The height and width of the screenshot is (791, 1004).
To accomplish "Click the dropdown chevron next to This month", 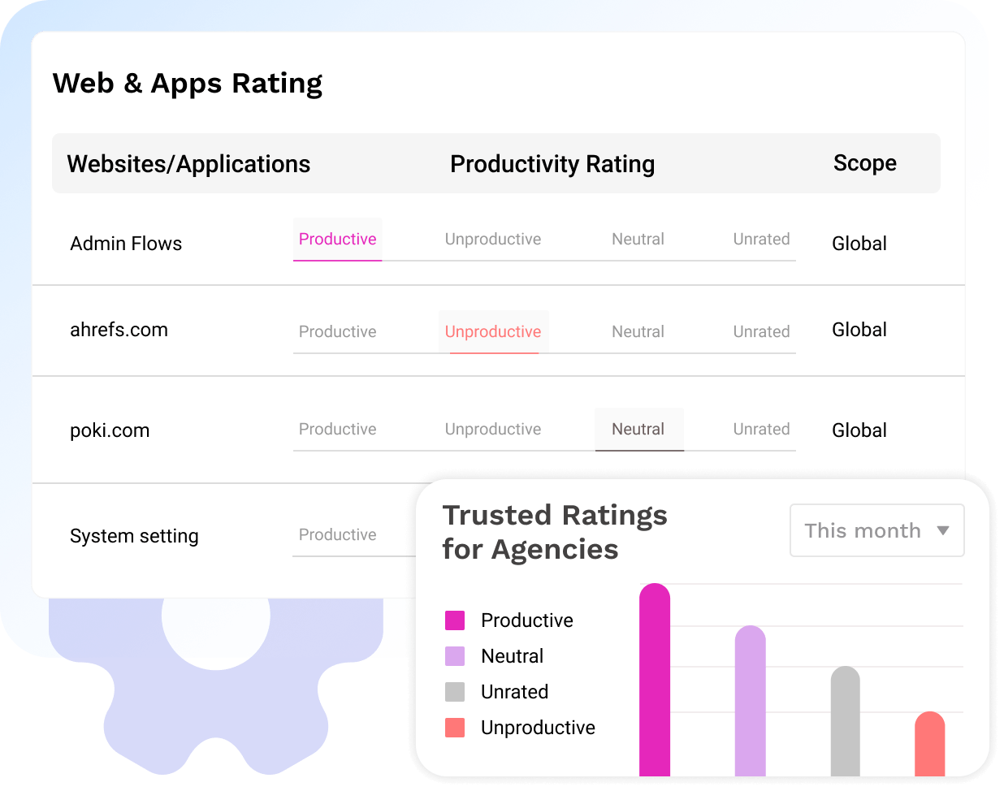I will coord(943,530).
